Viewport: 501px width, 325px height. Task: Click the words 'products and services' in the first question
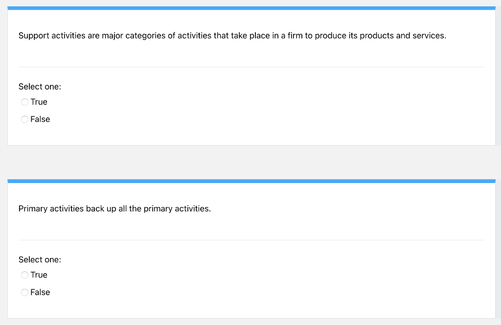pos(403,36)
